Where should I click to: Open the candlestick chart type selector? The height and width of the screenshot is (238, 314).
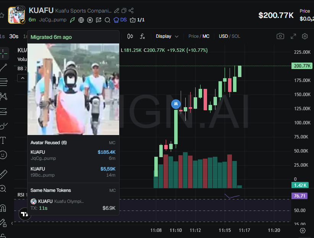tap(130, 36)
